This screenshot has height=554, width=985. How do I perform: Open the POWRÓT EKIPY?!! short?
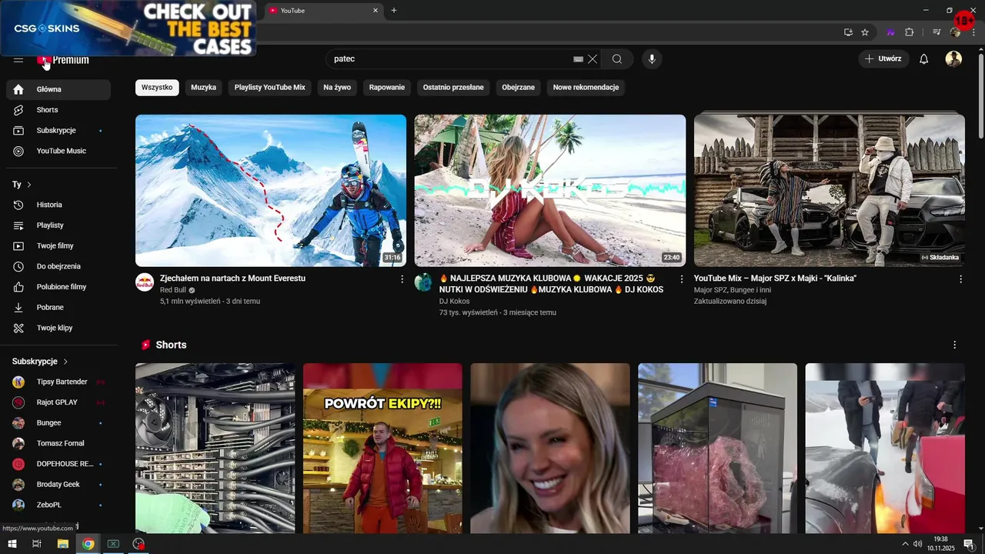(382, 449)
